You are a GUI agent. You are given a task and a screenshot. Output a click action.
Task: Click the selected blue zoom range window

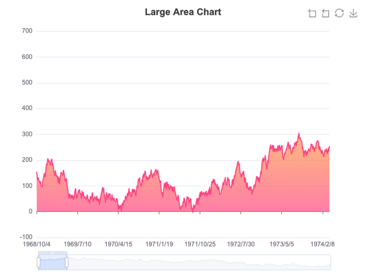pyautogui.click(x=52, y=262)
